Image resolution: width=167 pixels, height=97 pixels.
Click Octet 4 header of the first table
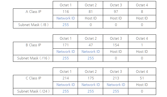[x=142, y=5]
